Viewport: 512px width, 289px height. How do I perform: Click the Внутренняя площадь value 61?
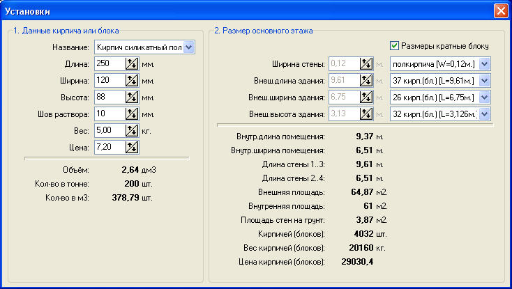(x=368, y=206)
